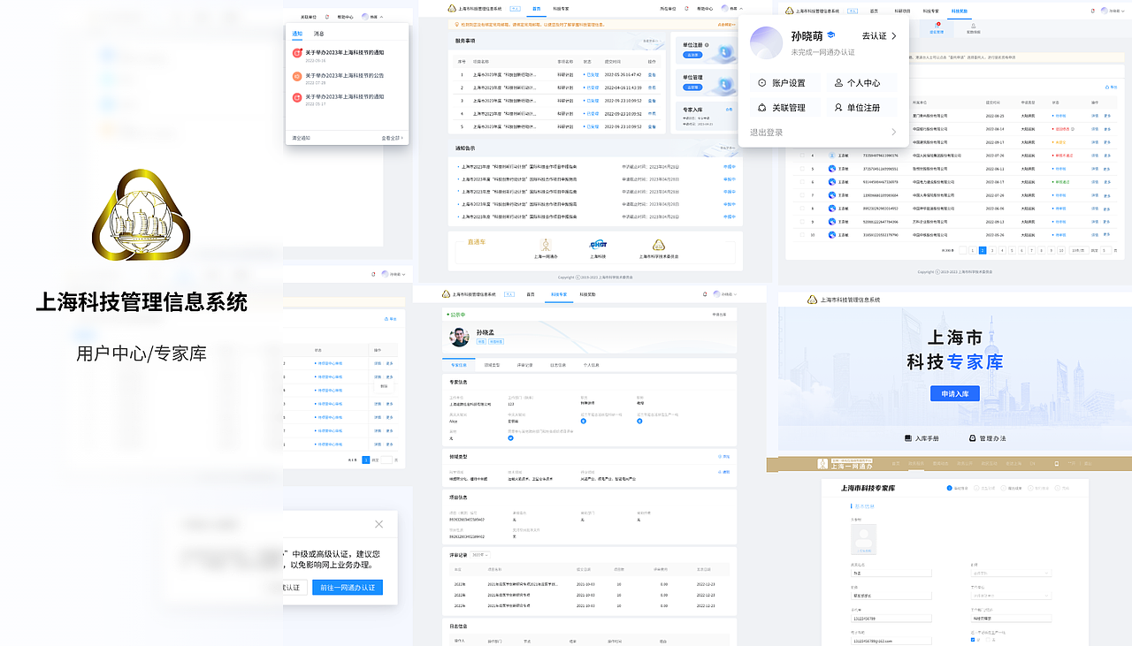Image resolution: width=1132 pixels, height=646 pixels.
Task: Click the bell icon in the expert profile header
Action: 705,293
